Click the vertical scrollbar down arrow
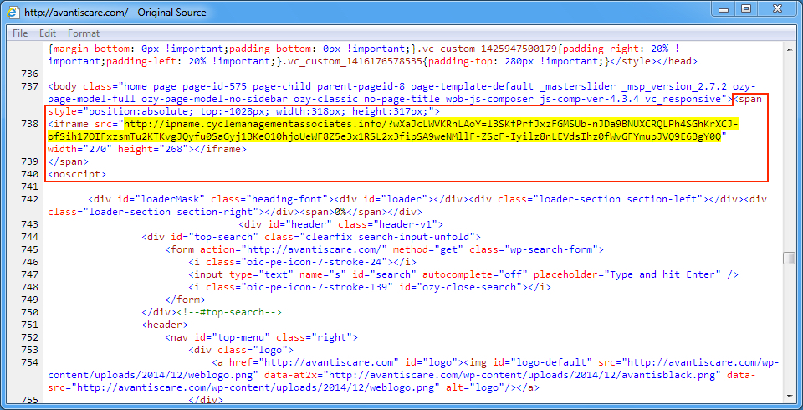 coord(789,396)
